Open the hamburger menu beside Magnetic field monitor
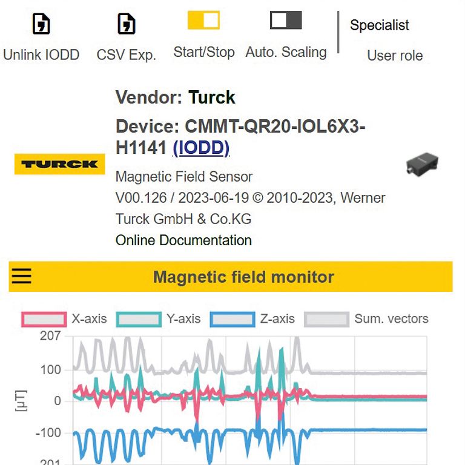 [x=22, y=277]
